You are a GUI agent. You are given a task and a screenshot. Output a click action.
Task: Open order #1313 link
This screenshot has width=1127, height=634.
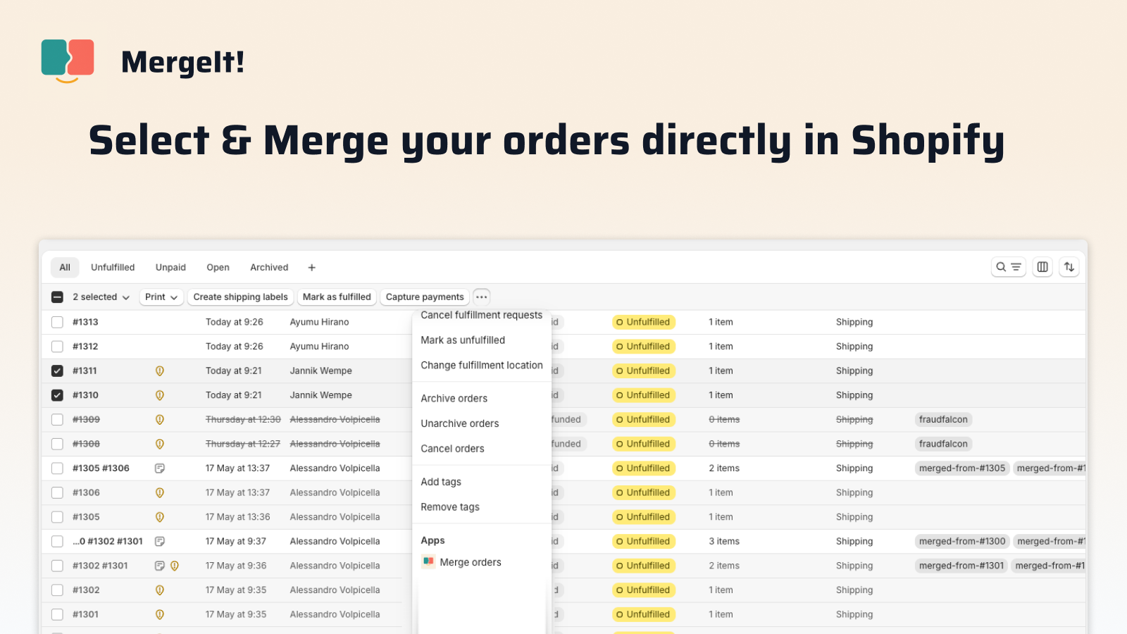coord(85,322)
